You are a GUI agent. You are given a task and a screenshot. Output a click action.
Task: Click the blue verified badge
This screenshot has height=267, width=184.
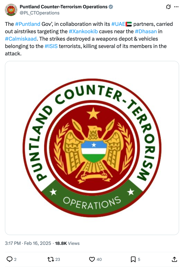(111, 7)
